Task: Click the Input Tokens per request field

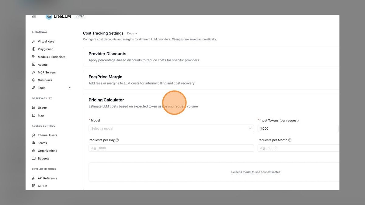Action: pos(298,128)
